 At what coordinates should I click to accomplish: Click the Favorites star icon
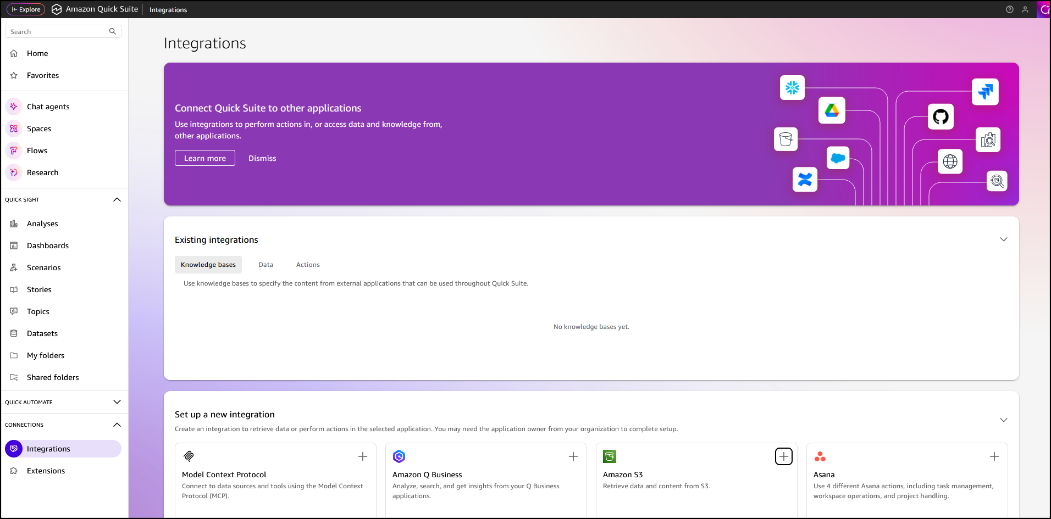pyautogui.click(x=14, y=75)
